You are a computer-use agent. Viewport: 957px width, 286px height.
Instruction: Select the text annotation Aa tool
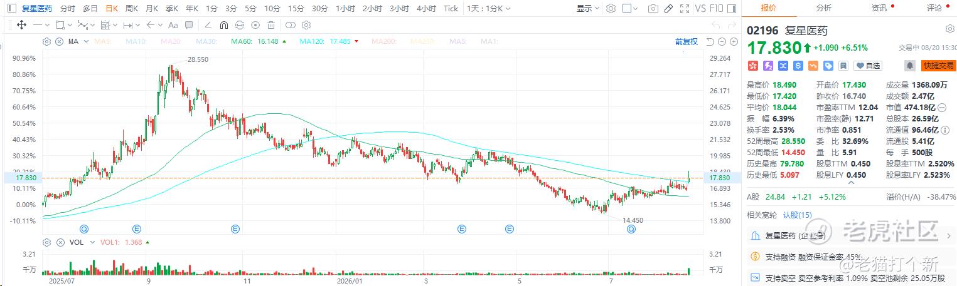point(173,25)
